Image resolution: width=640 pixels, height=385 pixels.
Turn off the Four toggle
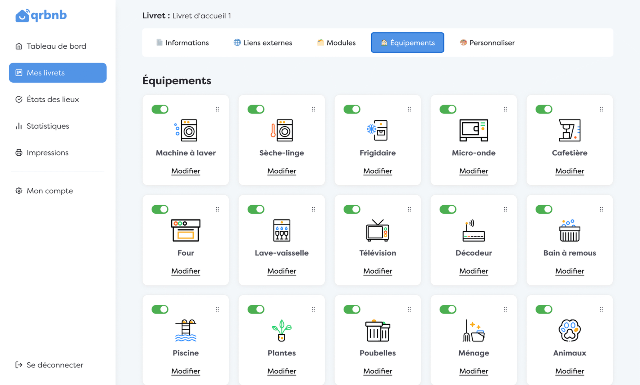point(160,209)
